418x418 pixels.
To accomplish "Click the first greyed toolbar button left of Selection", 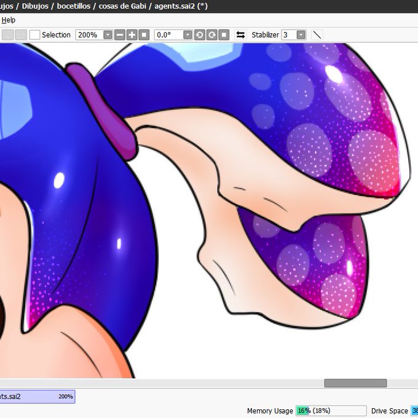I will point(7,35).
